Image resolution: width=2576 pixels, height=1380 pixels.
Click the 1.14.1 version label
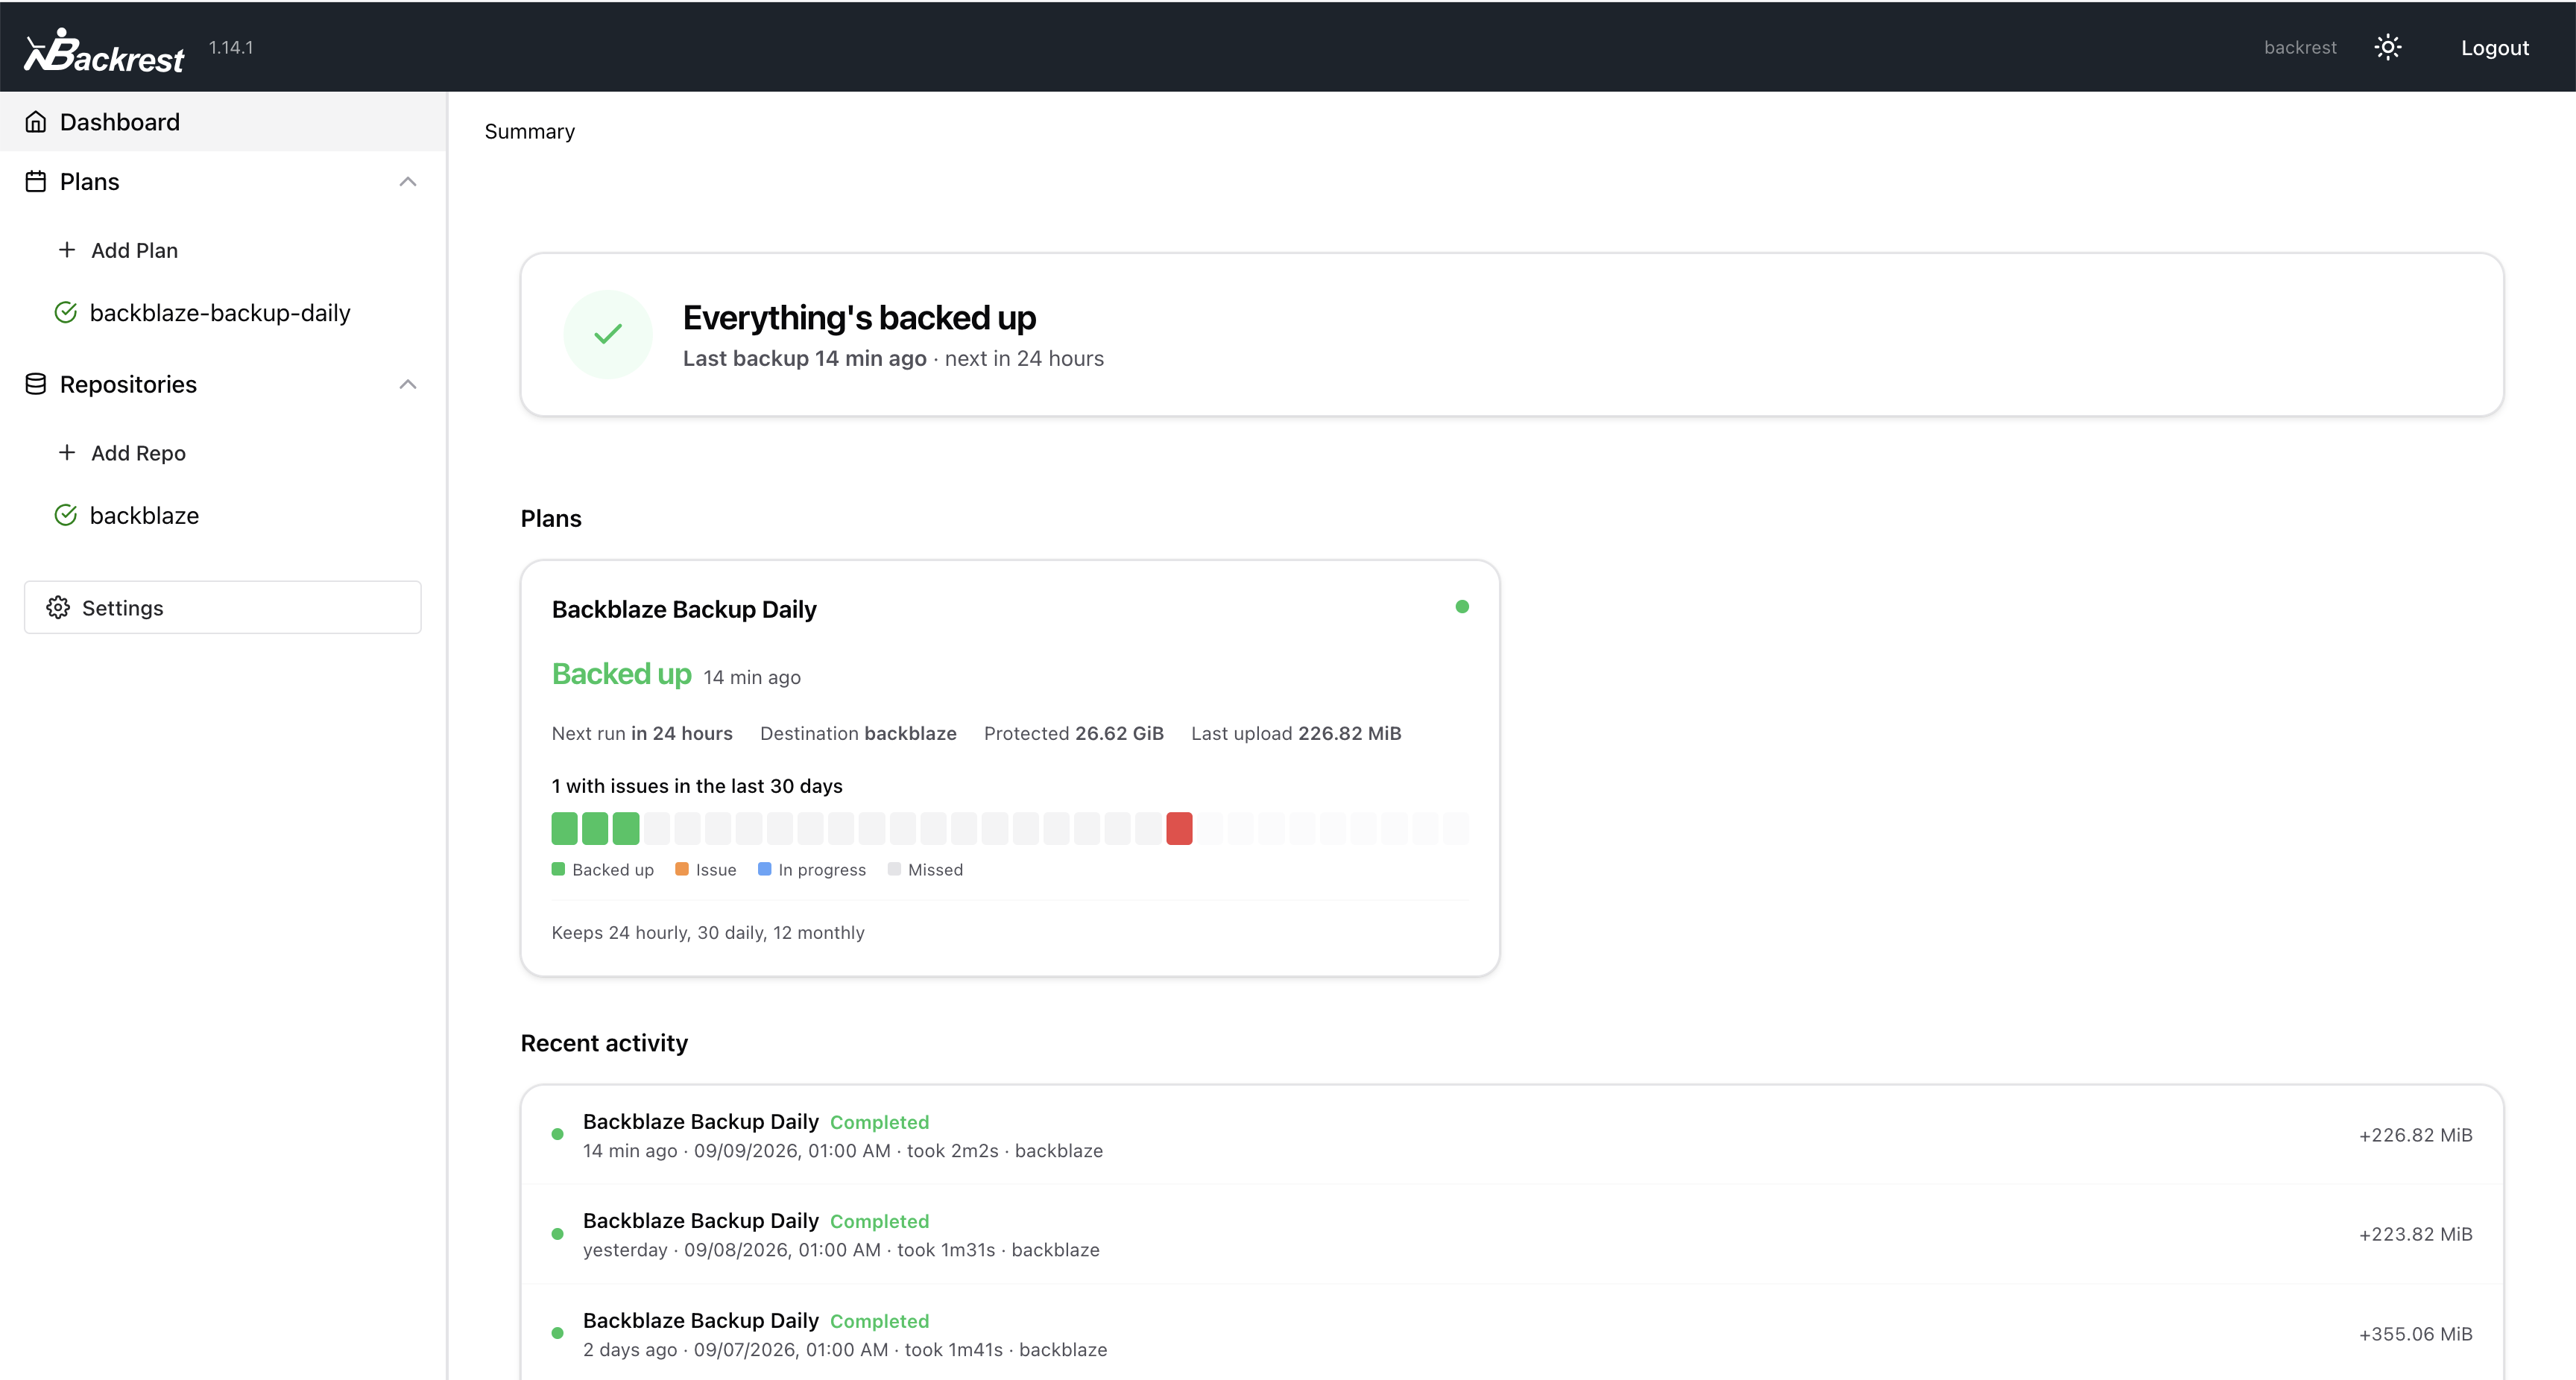231,47
